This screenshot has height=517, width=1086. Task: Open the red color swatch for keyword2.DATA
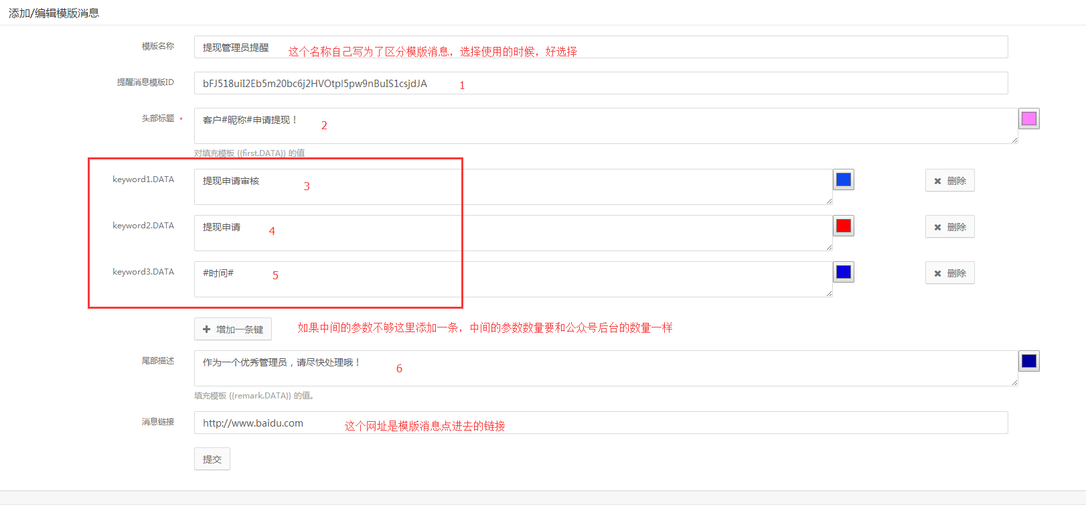(843, 226)
